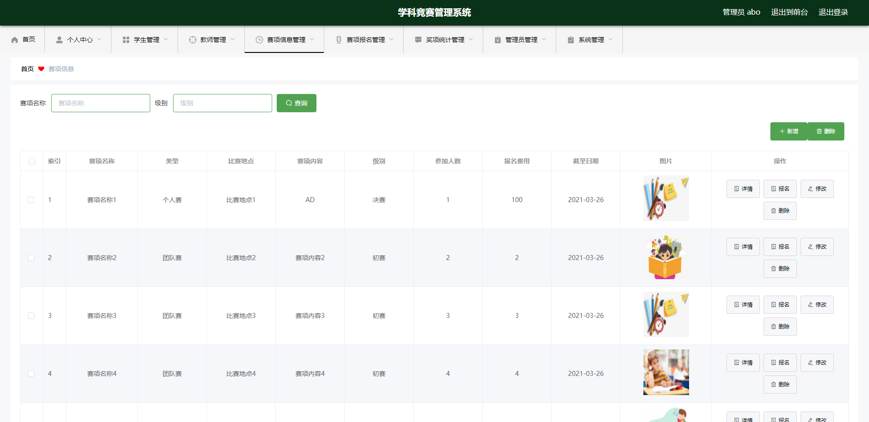This screenshot has height=422, width=869.
Task: Focus the 赛项名称 search input
Action: (x=100, y=103)
